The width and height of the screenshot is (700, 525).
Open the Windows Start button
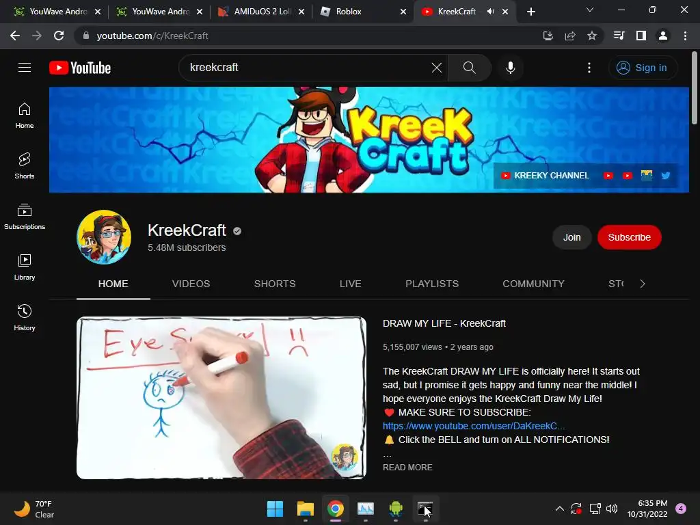tap(275, 509)
